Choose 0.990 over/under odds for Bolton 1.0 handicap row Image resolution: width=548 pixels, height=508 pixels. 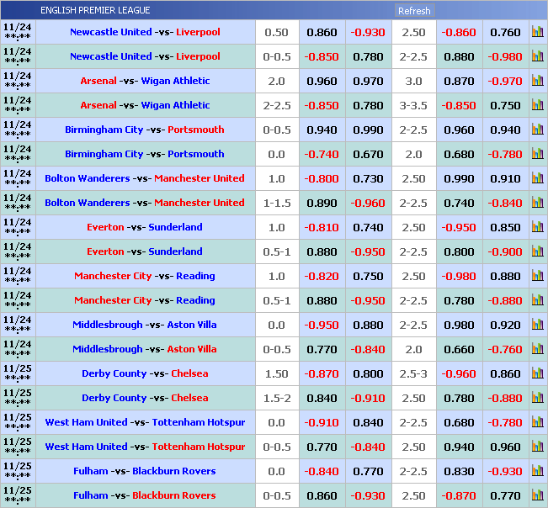(x=459, y=179)
